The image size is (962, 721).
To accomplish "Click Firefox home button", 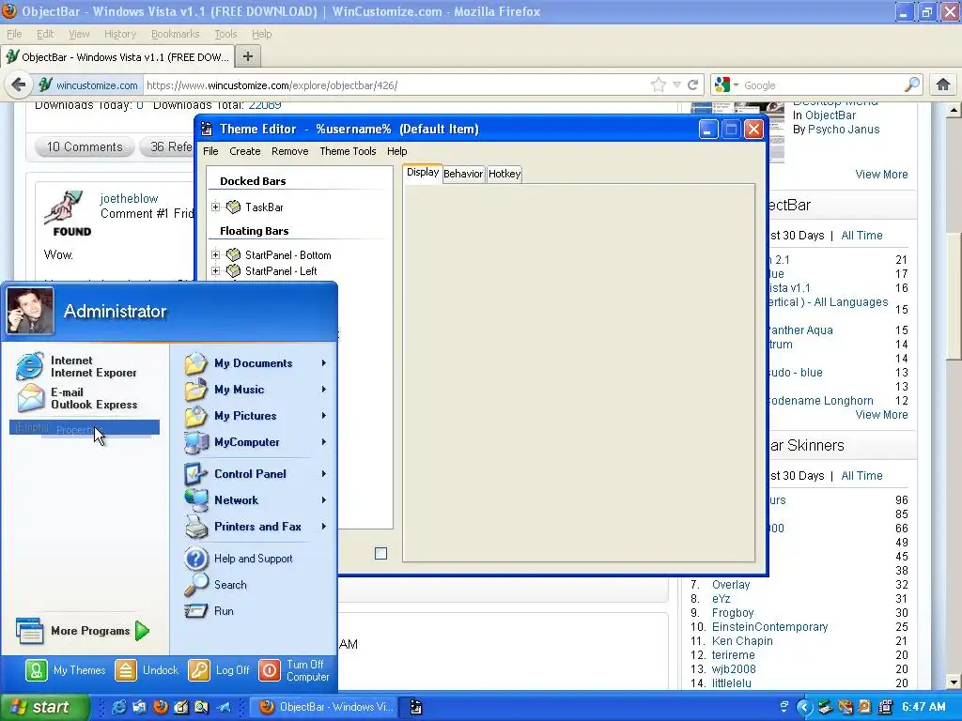I will tap(943, 84).
